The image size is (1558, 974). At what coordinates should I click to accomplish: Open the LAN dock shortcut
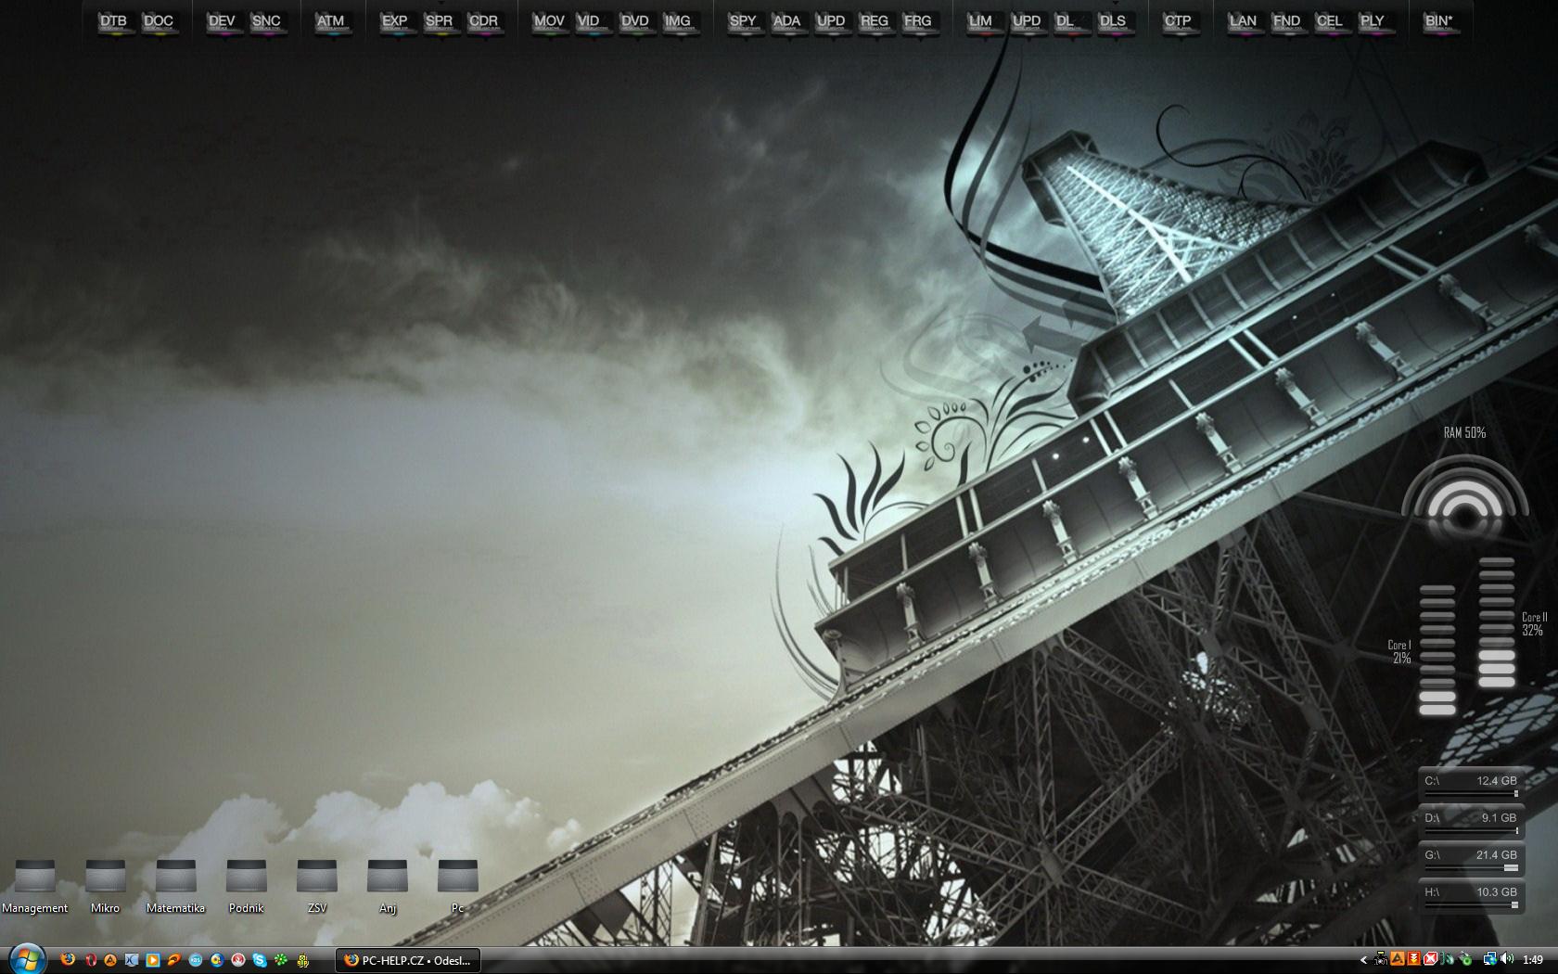click(x=1243, y=22)
